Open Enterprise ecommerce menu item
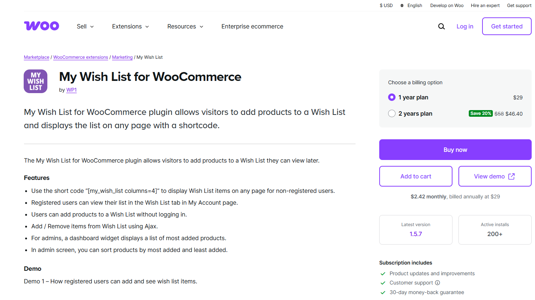The image size is (535, 300). point(252,26)
